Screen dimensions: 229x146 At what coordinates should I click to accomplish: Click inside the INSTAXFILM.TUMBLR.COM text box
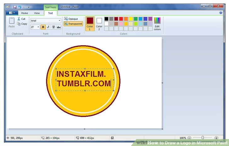pos(85,80)
